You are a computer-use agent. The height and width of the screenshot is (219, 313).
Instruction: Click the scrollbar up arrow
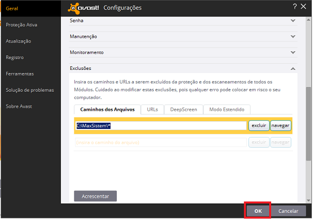tap(308, 20)
